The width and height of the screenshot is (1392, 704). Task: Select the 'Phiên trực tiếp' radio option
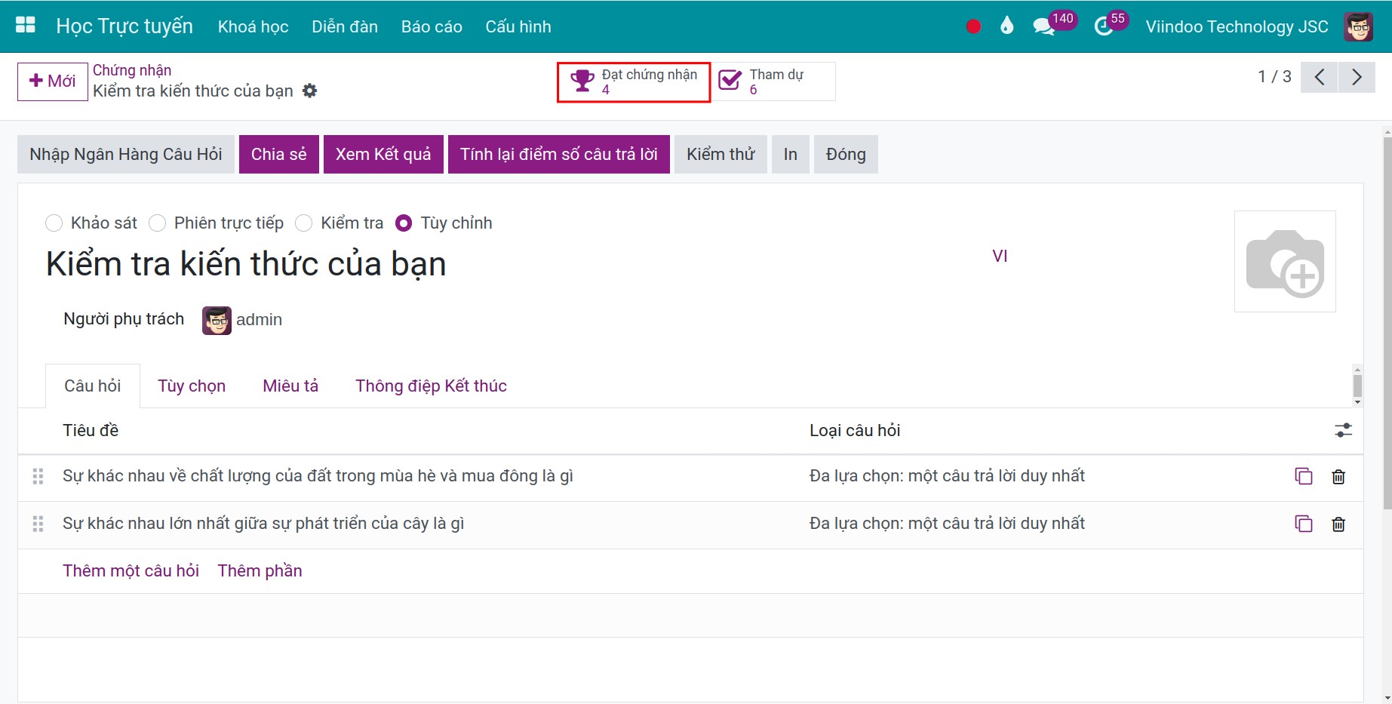tap(157, 223)
